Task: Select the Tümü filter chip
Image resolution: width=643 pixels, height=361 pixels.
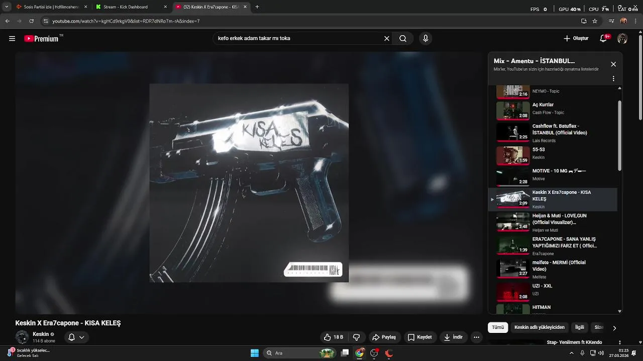Action: 498,327
